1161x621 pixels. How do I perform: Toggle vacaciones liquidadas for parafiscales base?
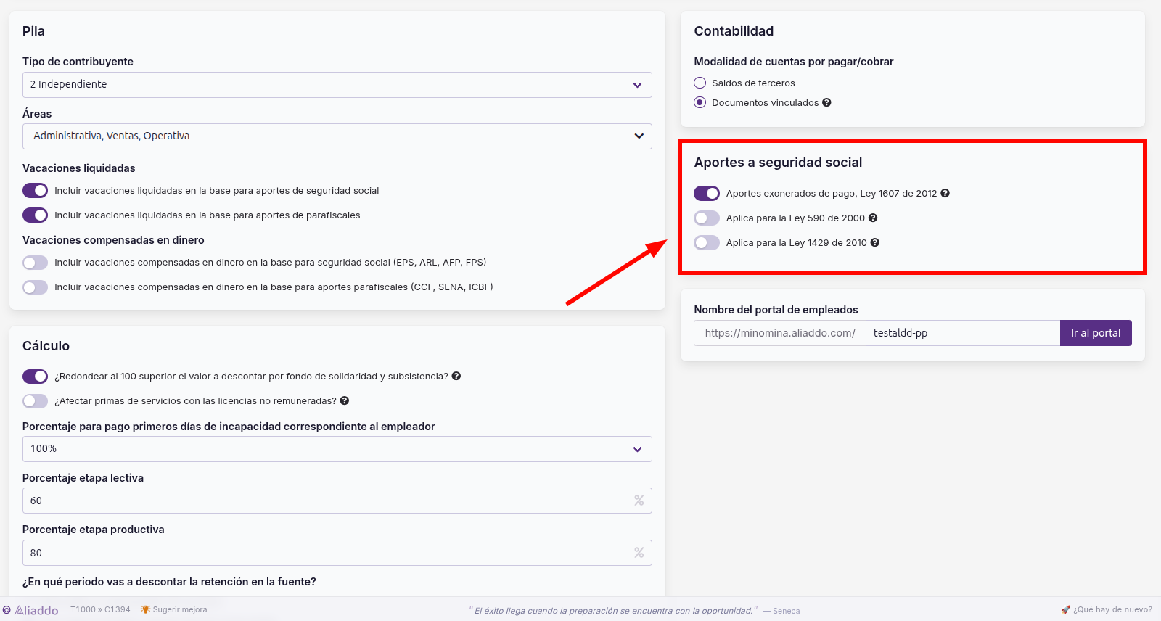[x=35, y=215]
